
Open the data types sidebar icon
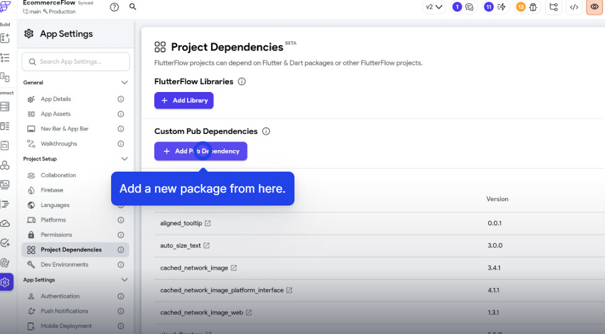[x=5, y=126]
